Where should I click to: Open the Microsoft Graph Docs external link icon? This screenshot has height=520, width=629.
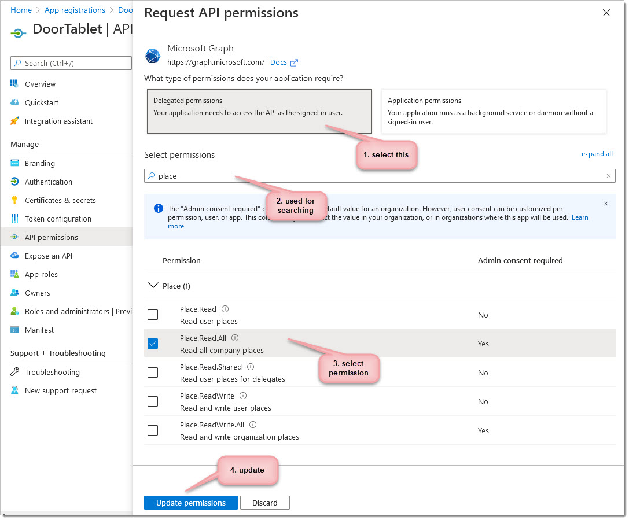pyautogui.click(x=294, y=62)
